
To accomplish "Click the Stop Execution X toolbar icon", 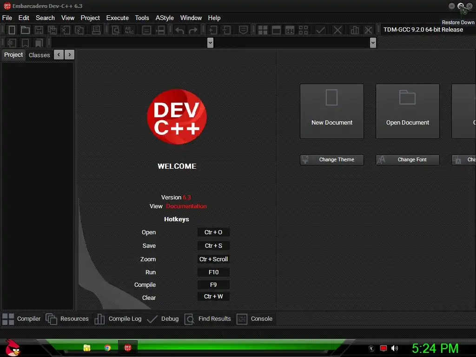I will point(337,30).
